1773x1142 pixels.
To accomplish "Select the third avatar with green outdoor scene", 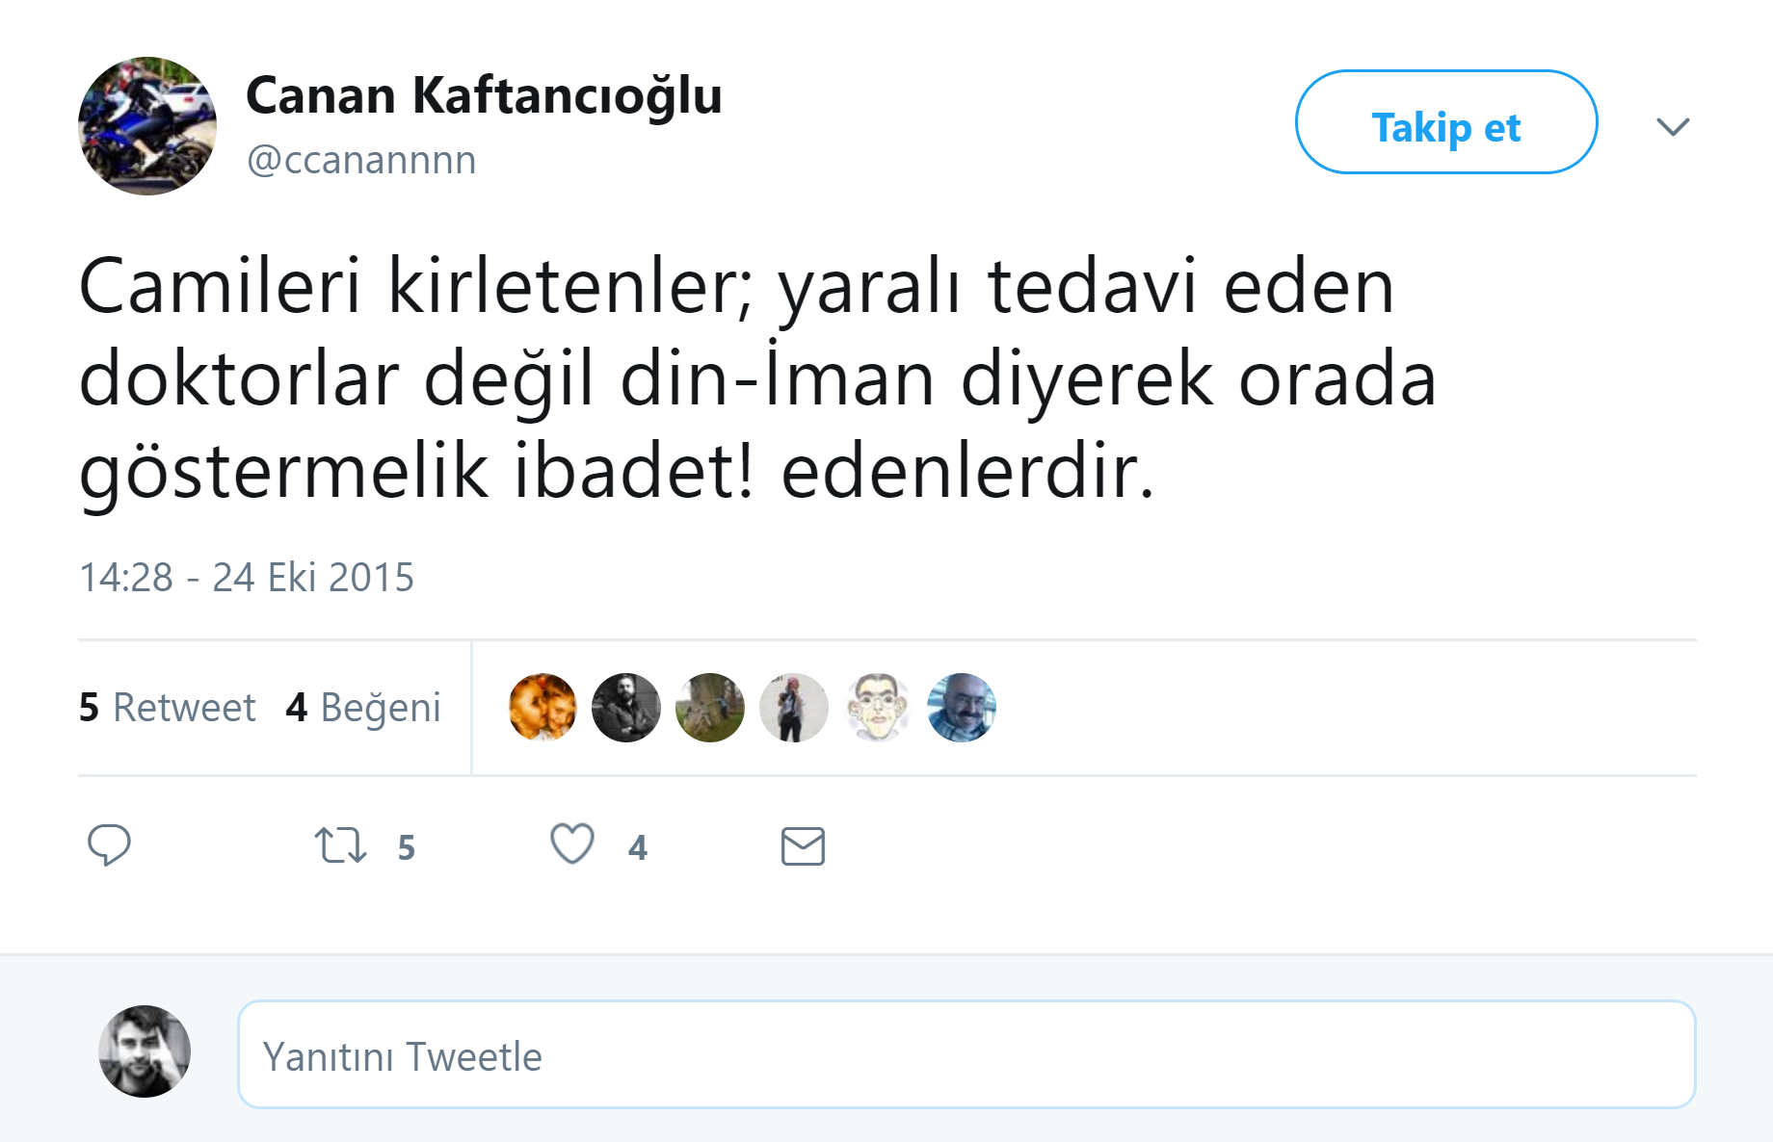I will (710, 708).
